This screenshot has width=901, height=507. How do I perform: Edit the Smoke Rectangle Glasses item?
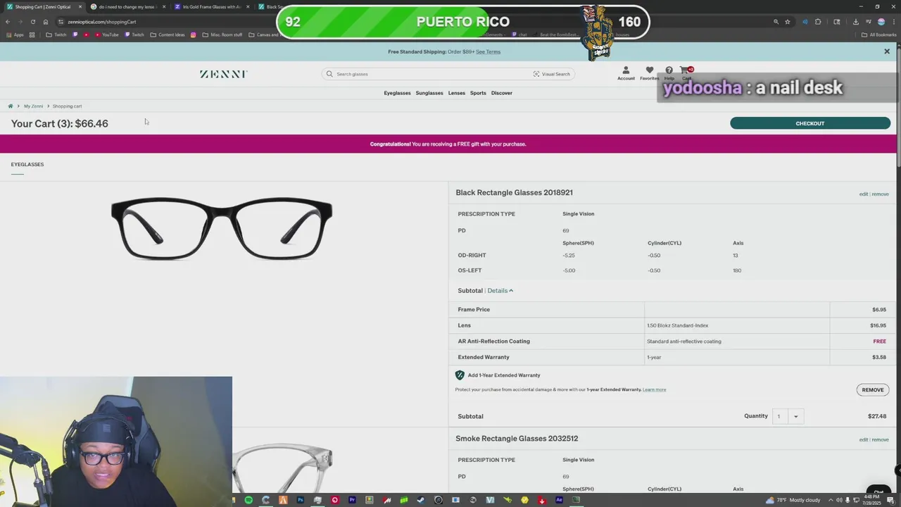pyautogui.click(x=863, y=440)
